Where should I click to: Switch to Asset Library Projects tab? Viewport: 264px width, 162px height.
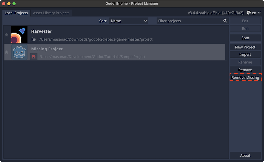coord(51,13)
